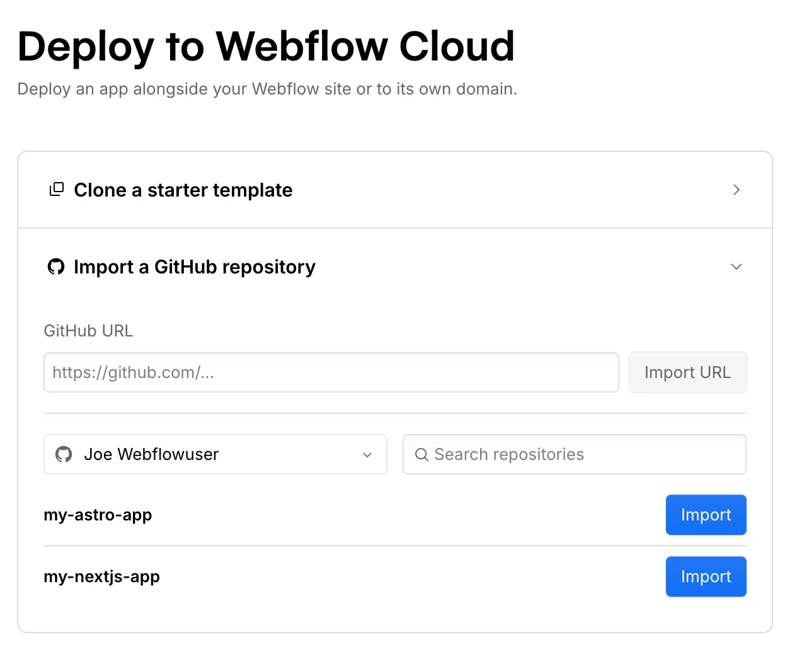Click the GitHub logo next to Import heading
This screenshot has height=654, width=785.
point(56,267)
